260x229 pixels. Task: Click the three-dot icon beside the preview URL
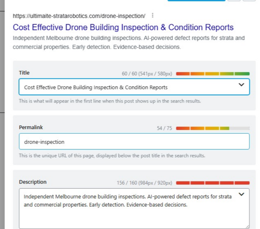(x=152, y=16)
